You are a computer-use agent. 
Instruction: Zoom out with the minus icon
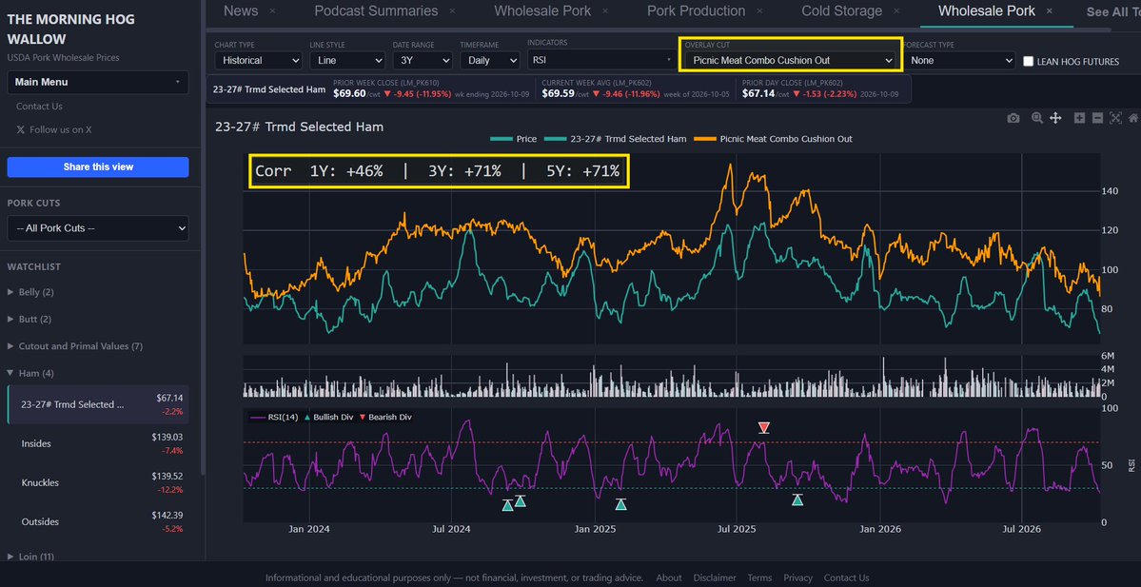click(1097, 119)
